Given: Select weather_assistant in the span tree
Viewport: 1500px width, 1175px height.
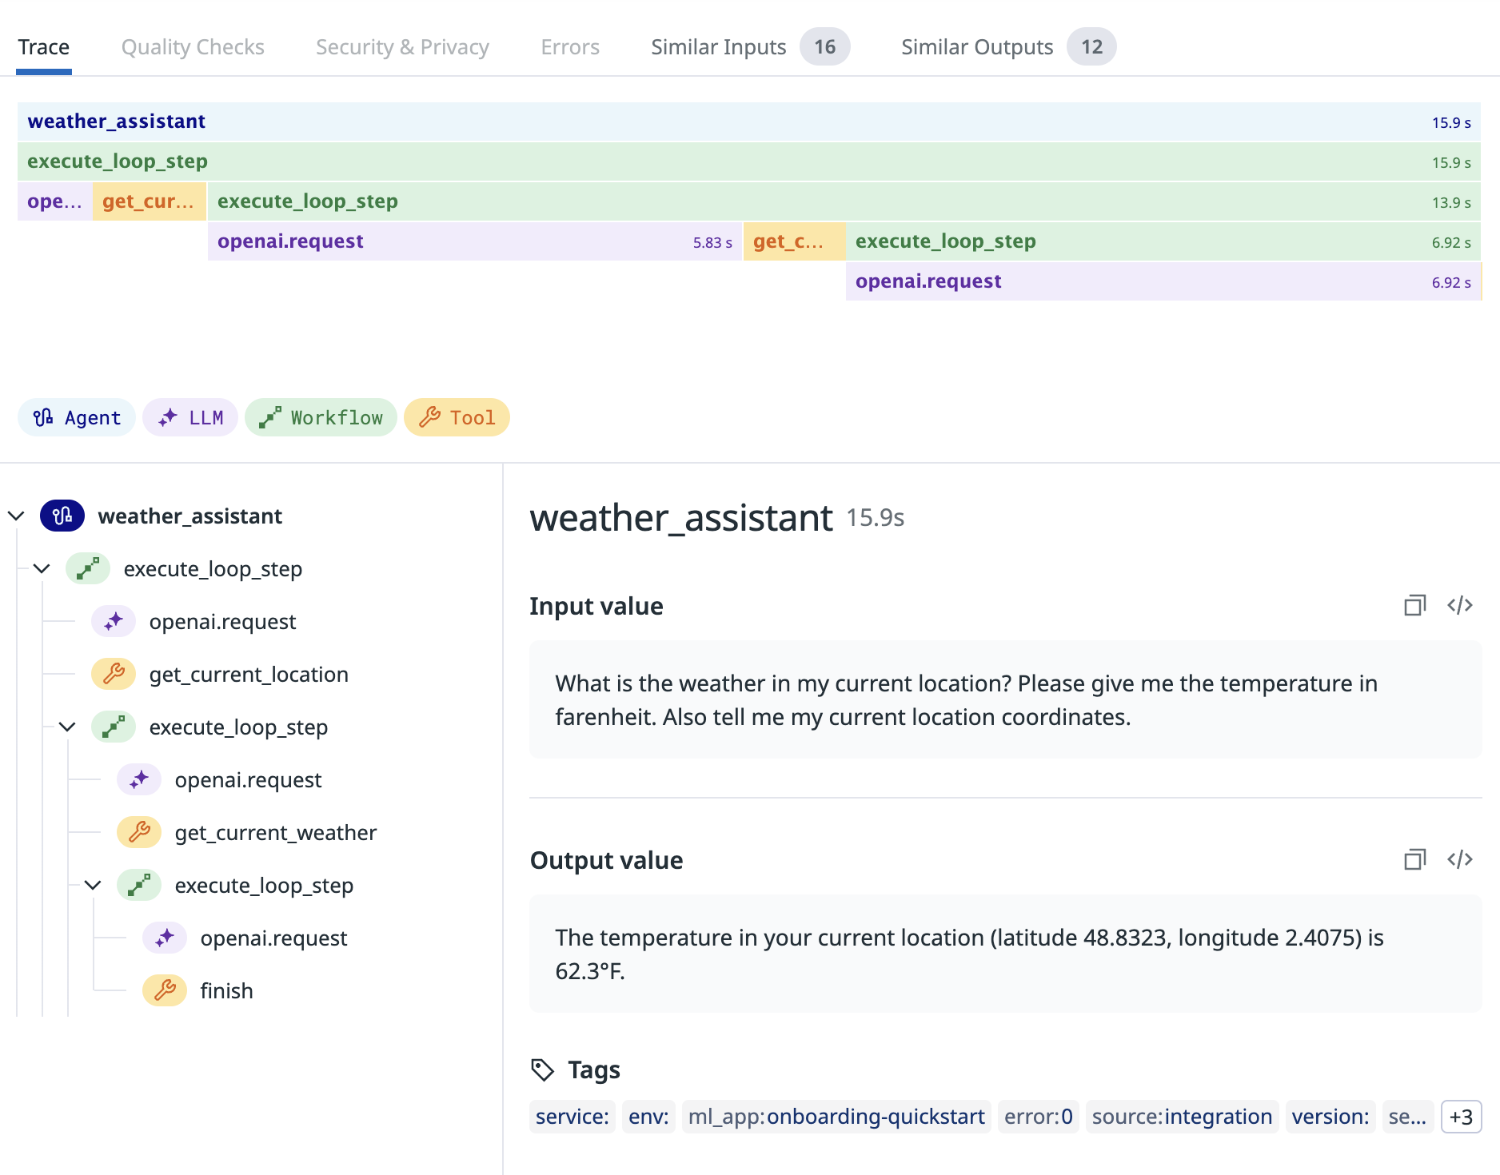Looking at the screenshot, I should 190,516.
